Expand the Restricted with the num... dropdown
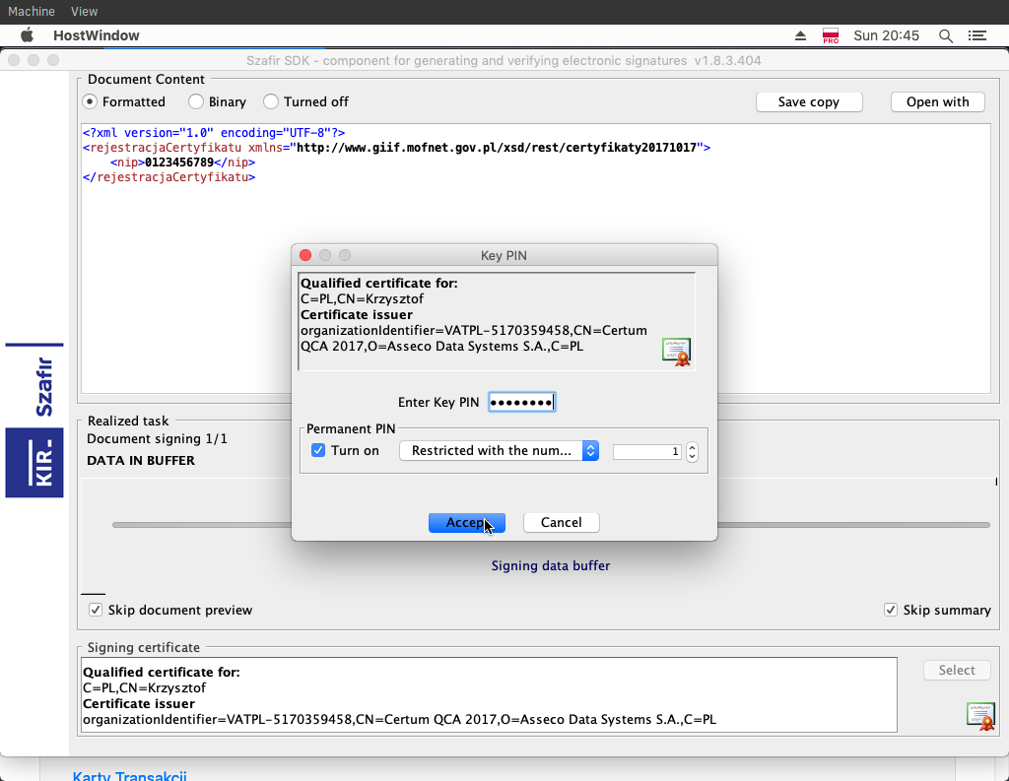Viewport: 1009px width, 781px height. pos(499,451)
